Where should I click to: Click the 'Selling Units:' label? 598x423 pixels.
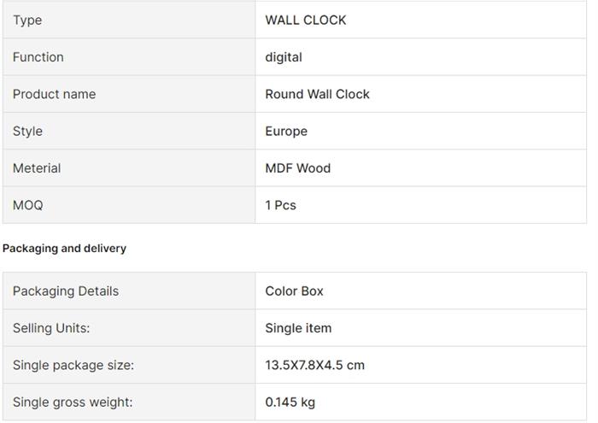51,328
